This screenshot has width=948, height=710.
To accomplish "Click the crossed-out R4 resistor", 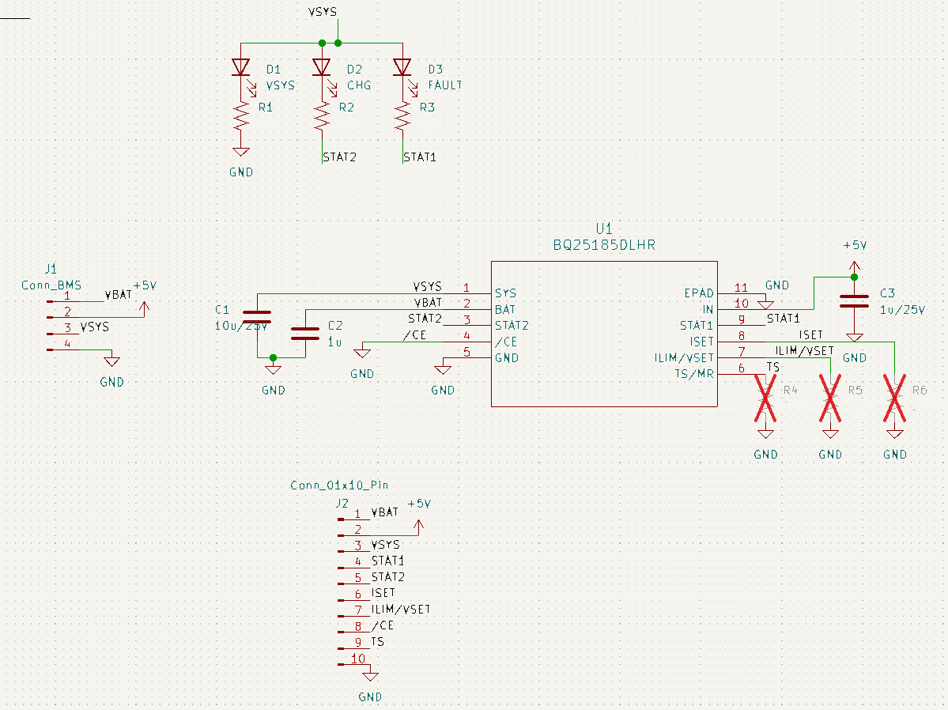I will pyautogui.click(x=765, y=398).
